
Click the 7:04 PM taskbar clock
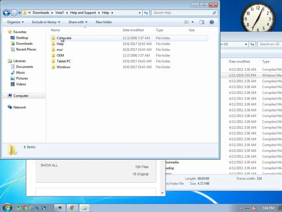268,208
